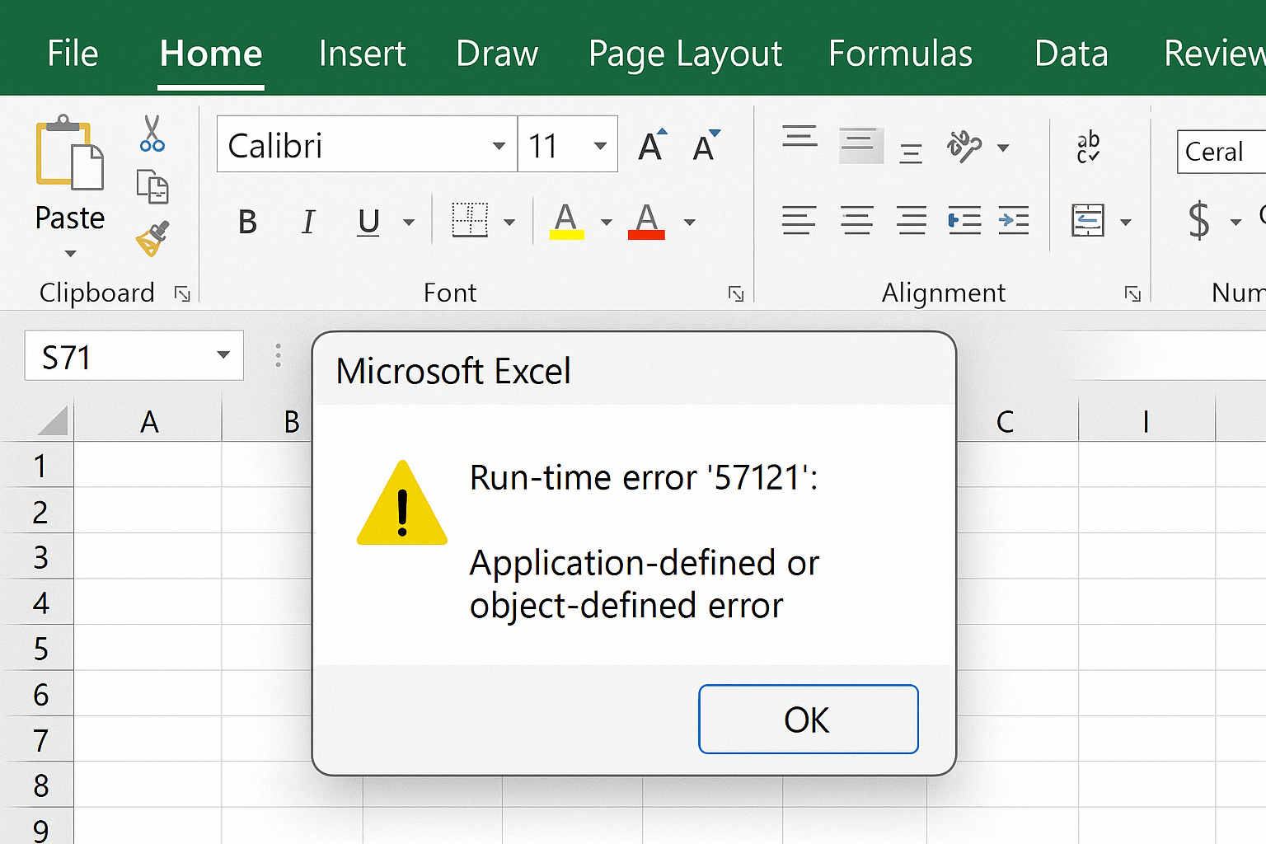Toggle underline formatting

pos(368,220)
